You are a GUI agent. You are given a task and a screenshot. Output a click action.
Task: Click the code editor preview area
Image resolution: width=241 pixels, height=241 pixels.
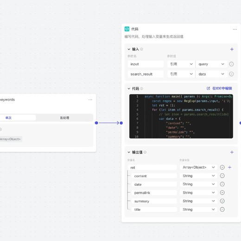[x=181, y=116]
